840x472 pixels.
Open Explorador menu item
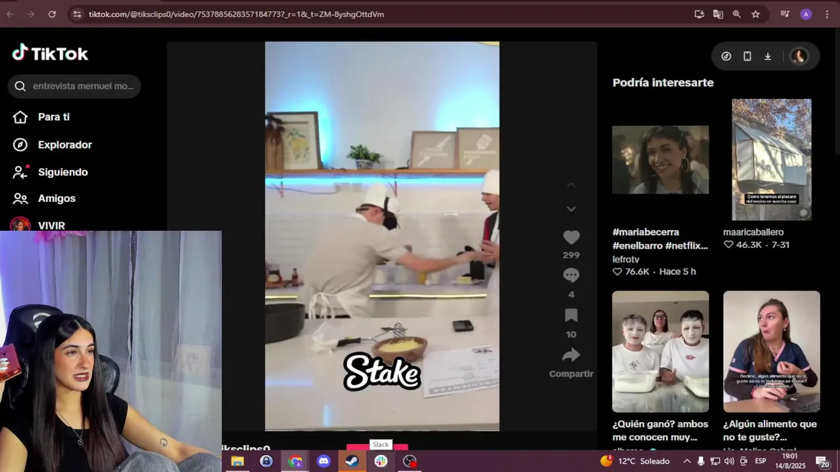click(65, 145)
